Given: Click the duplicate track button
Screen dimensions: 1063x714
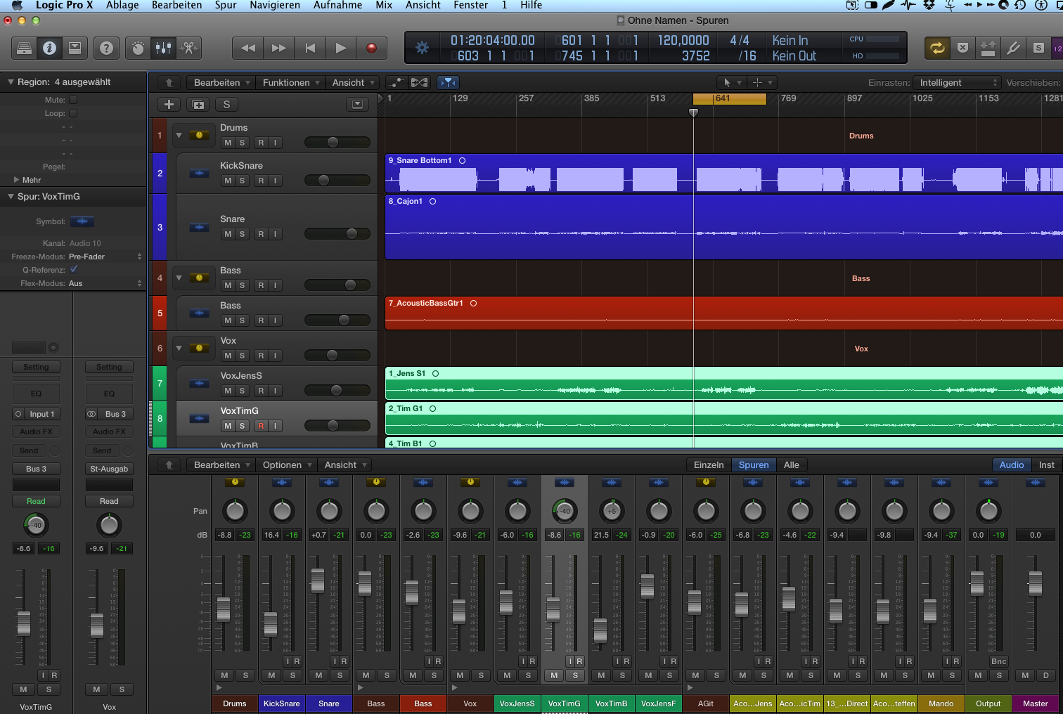Looking at the screenshot, I should [198, 105].
